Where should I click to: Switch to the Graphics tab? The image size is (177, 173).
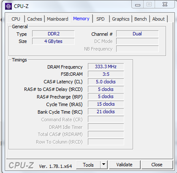coord(121,19)
